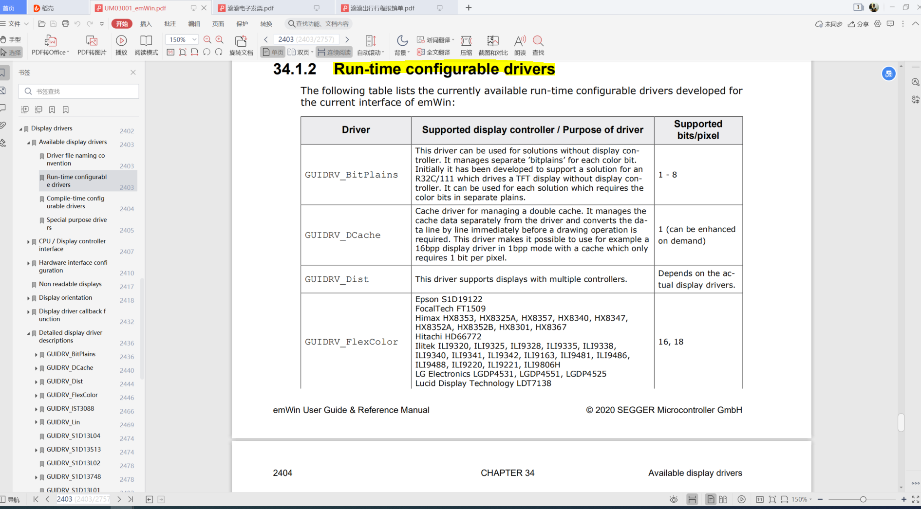Screen dimensions: 921x509
Task: Switch to the 插入 tab
Action: tap(146, 23)
